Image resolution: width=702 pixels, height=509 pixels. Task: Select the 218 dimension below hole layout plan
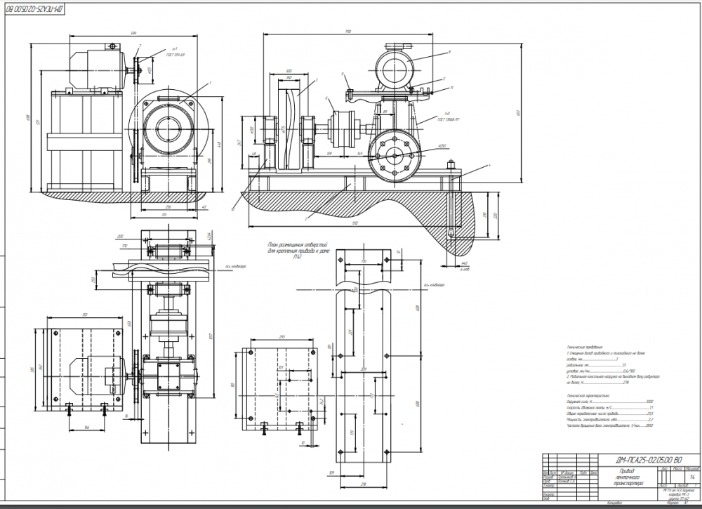point(363,485)
